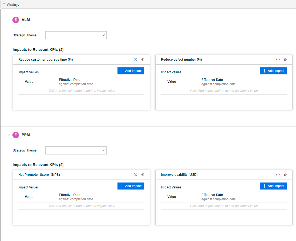
Task: Click the empty impact row under Net Promoter Score
Action: [81, 206]
